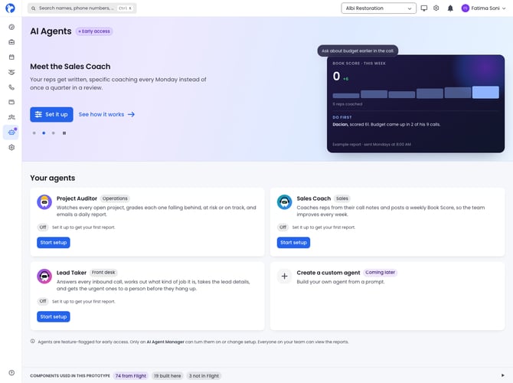
Task: Click the Ask about budget tooltip bubble
Action: 358,51
